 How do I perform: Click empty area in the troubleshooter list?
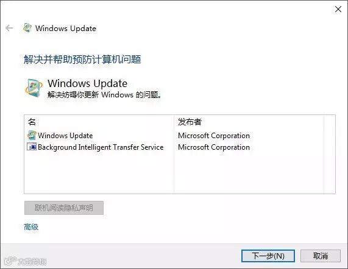point(174,173)
